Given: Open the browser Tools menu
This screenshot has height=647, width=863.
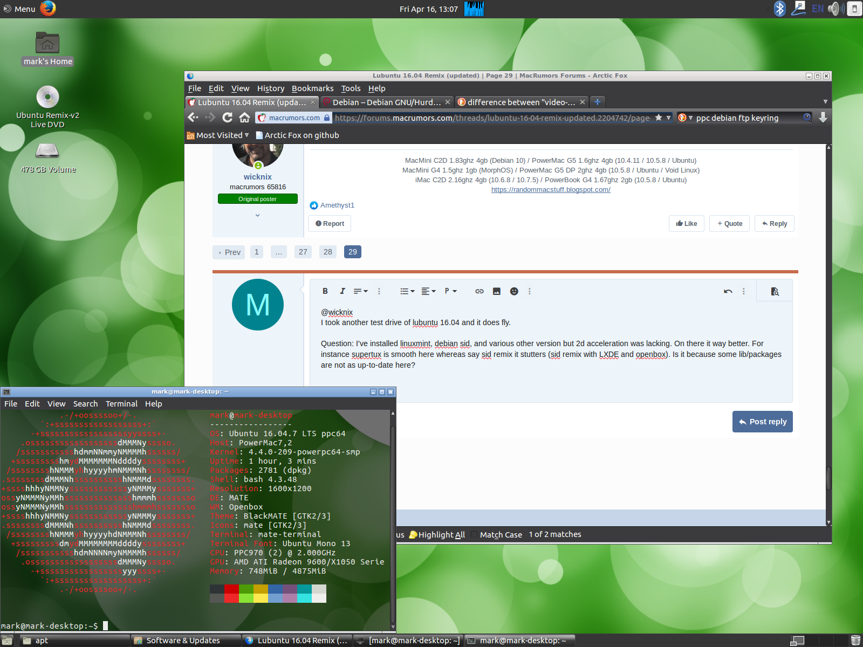Looking at the screenshot, I should pos(351,88).
